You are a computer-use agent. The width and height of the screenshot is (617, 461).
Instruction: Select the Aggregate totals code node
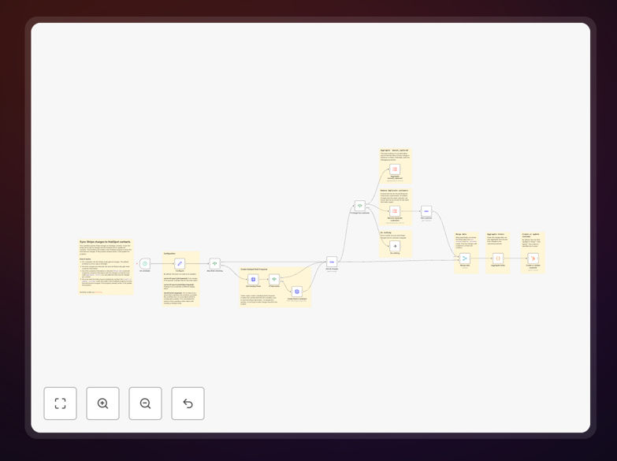498,258
